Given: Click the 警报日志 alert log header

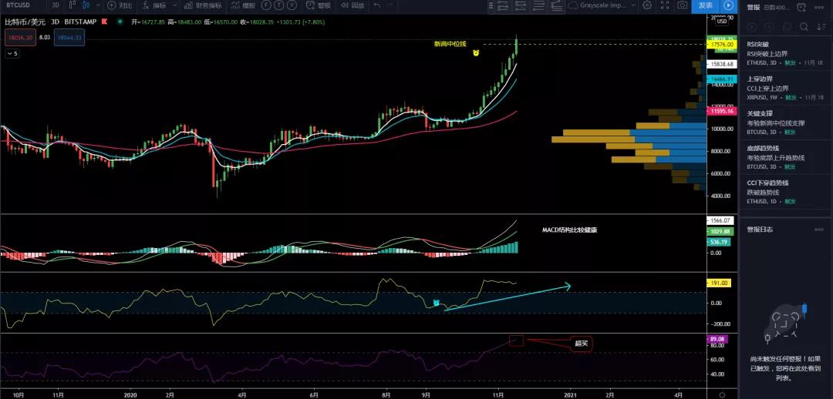Looking at the screenshot, I should point(760,230).
